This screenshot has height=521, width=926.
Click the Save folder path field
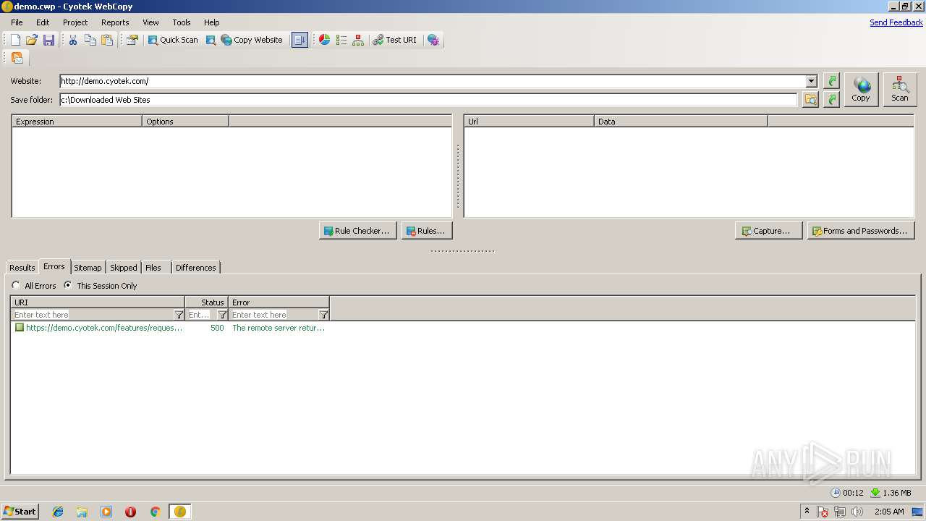[x=428, y=99]
